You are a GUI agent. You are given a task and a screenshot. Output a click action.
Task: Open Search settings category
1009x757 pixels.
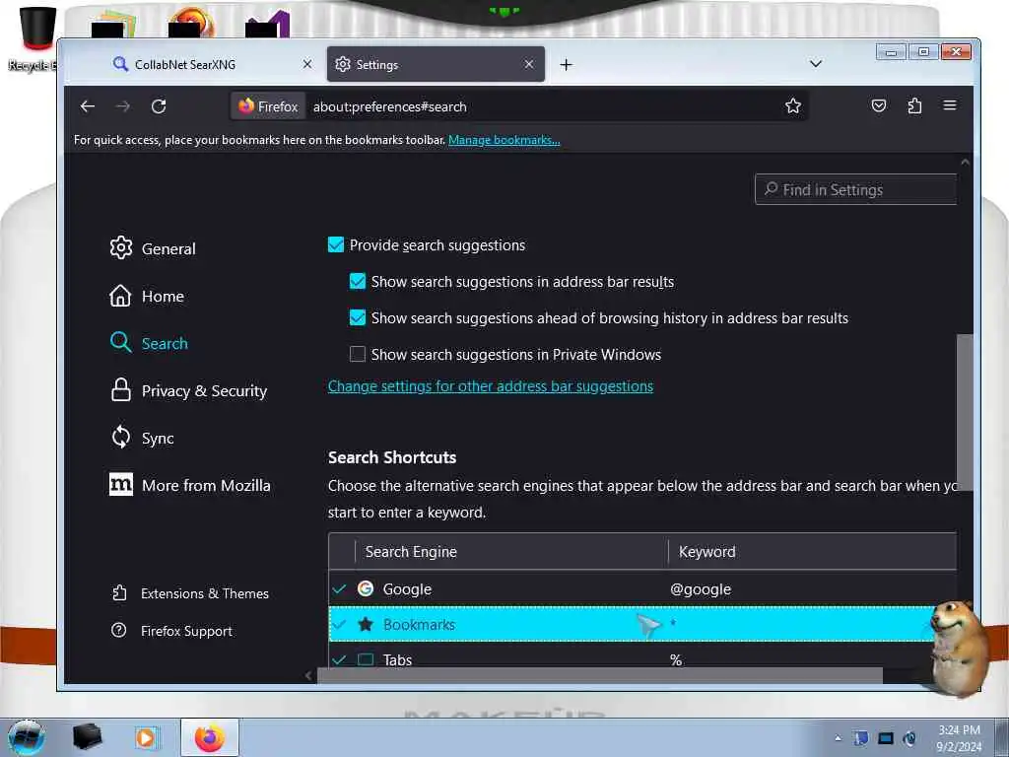pyautogui.click(x=149, y=343)
